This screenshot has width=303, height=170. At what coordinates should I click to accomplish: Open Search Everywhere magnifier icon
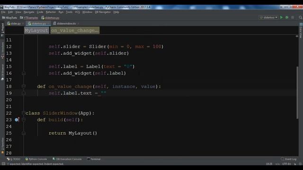301,17
